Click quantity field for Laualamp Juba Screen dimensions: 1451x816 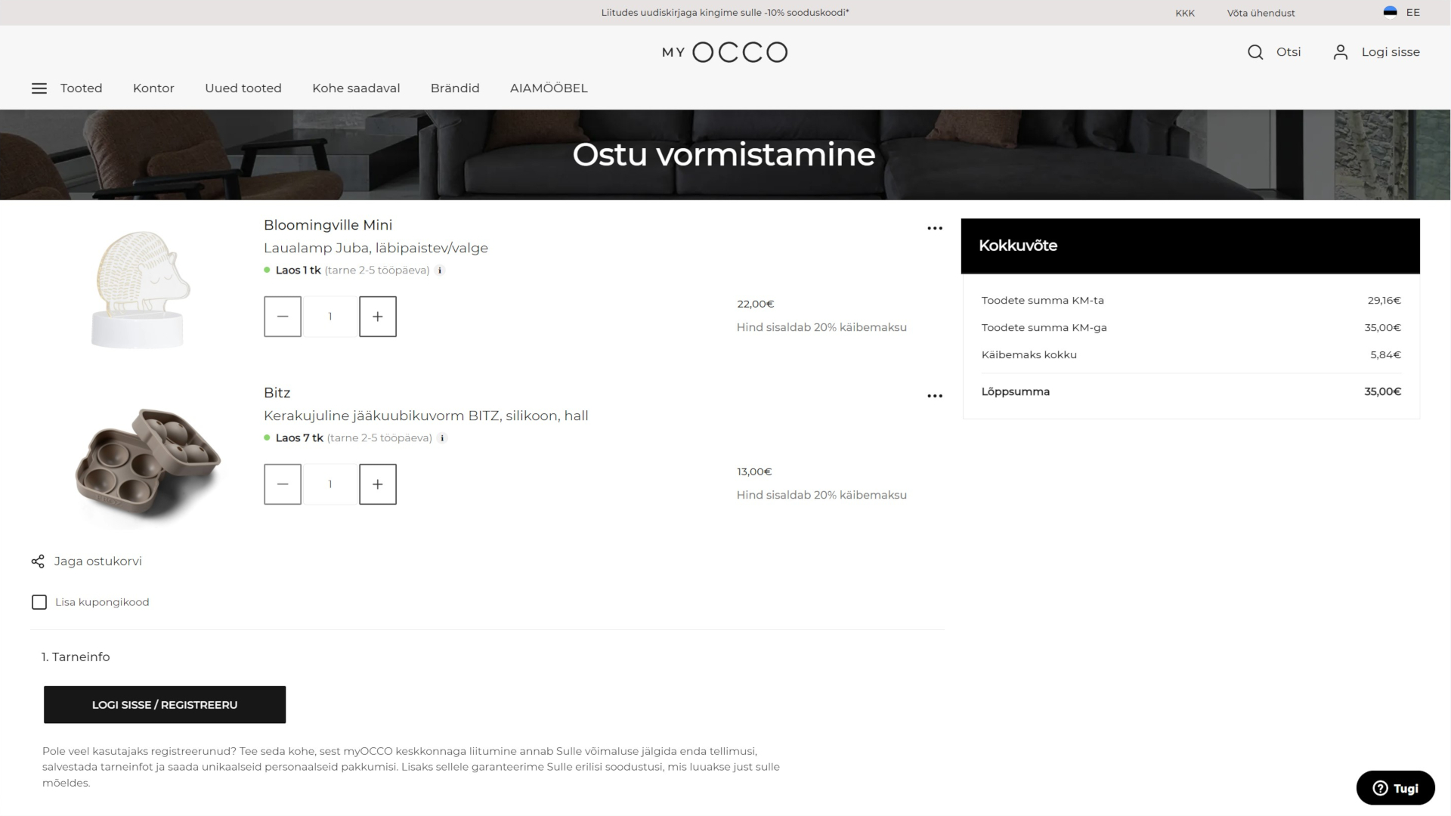330,317
